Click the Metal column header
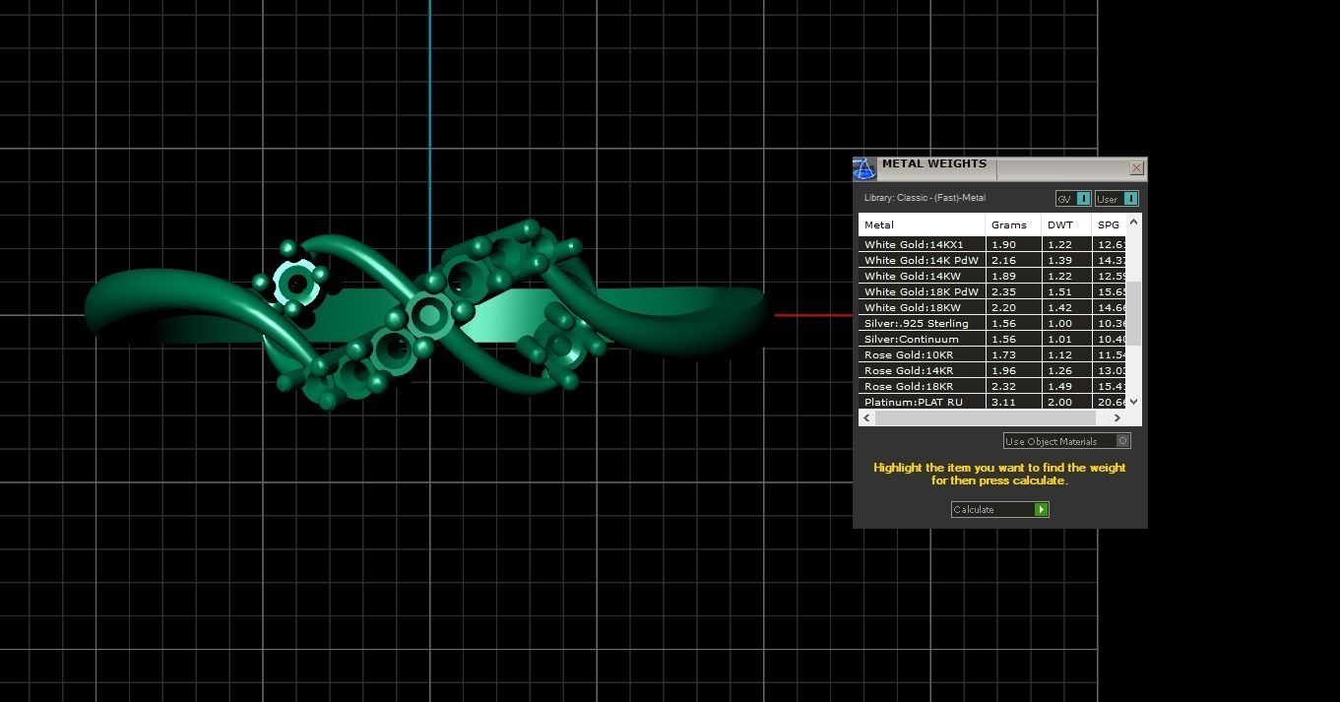 tap(922, 224)
